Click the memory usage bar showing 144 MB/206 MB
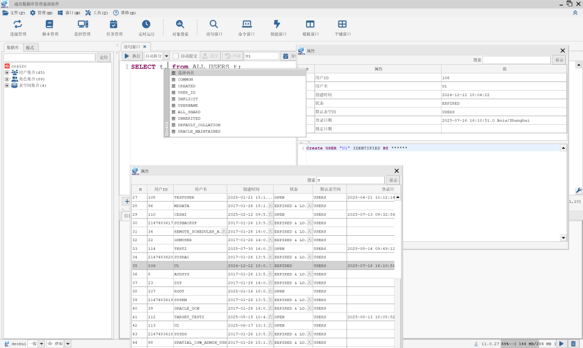 coord(528,344)
